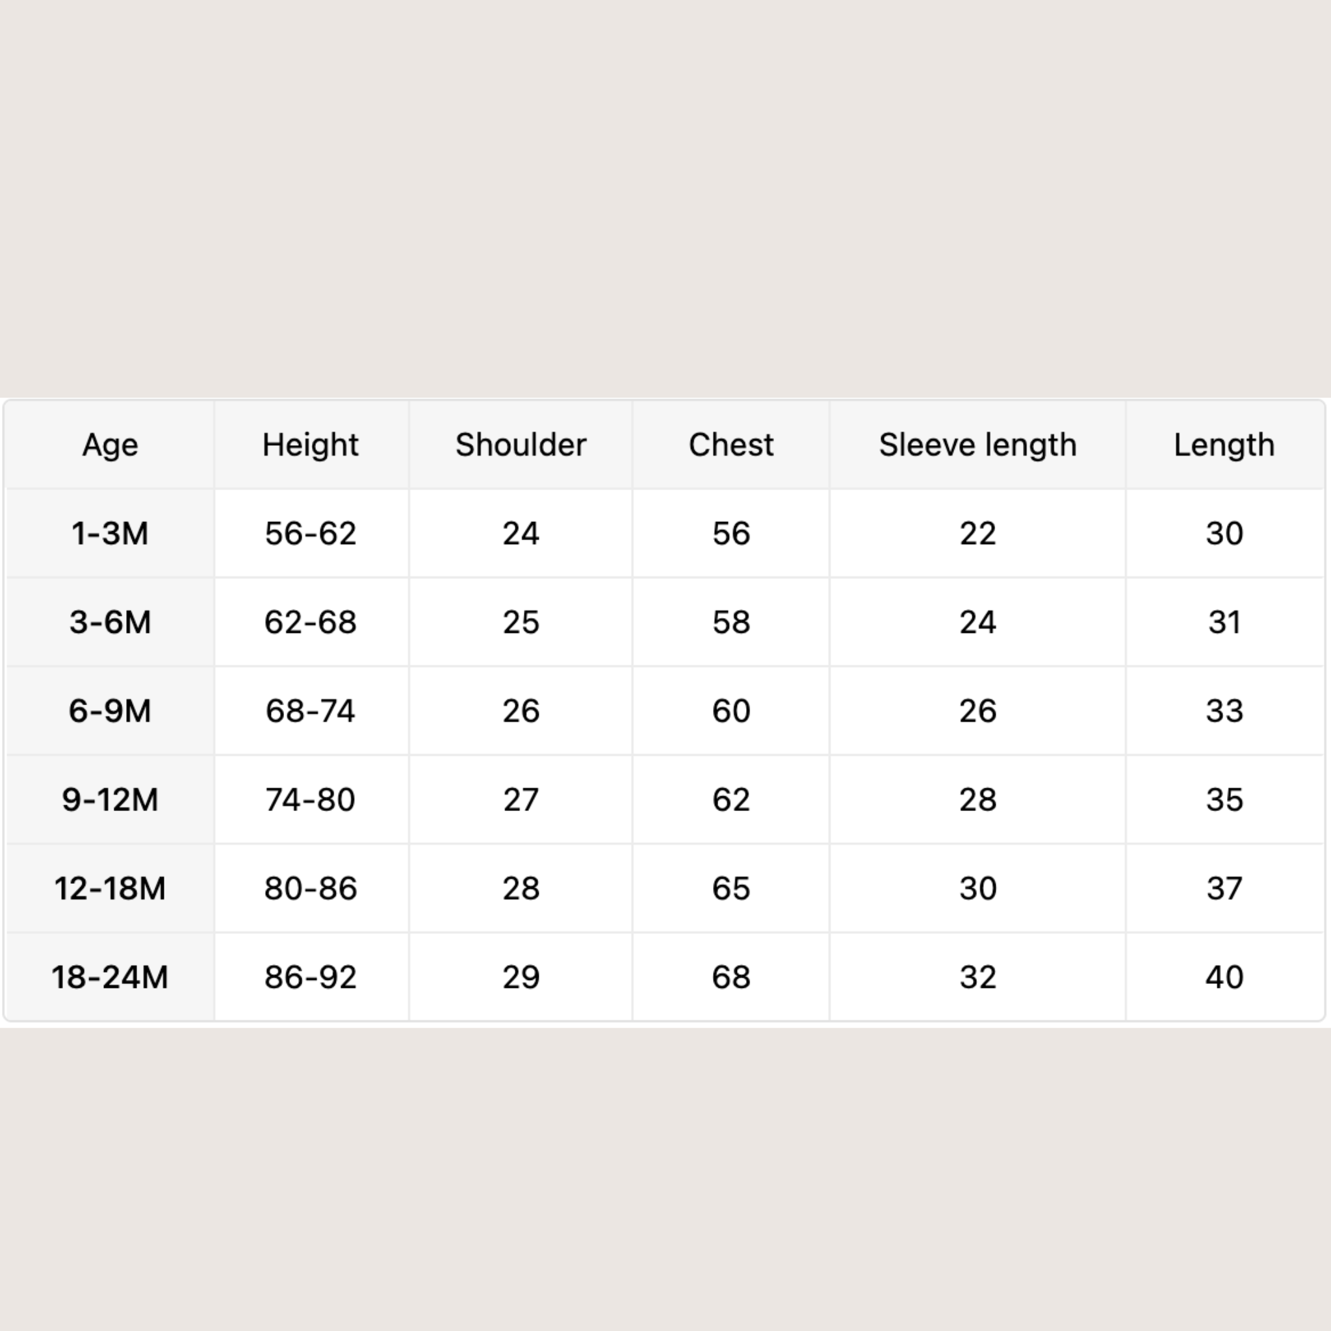Image resolution: width=1331 pixels, height=1331 pixels.
Task: Click shoulder value 29 for 18-24M
Action: point(521,977)
